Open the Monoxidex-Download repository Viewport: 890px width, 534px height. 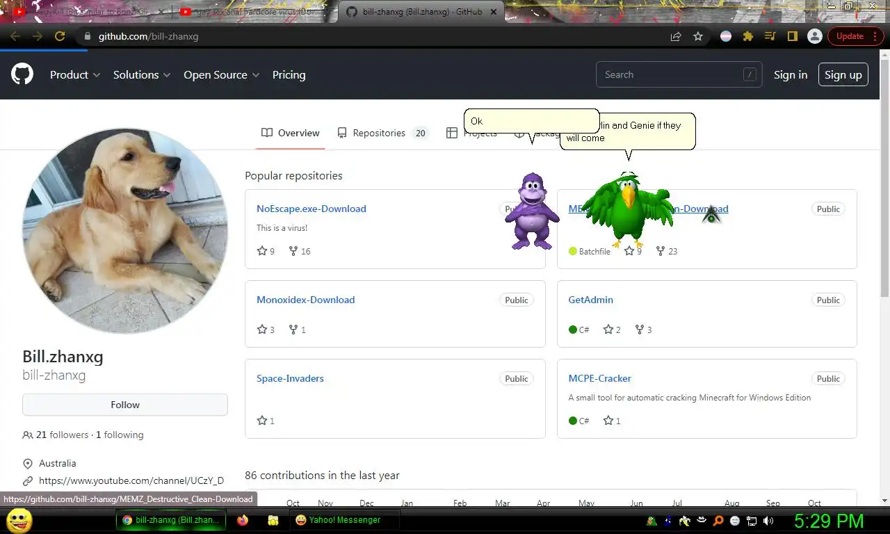point(306,300)
